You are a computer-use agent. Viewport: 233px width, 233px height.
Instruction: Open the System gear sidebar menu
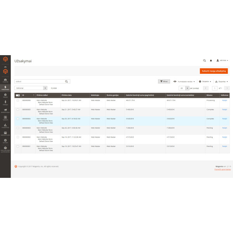pyautogui.click(x=5, y=141)
